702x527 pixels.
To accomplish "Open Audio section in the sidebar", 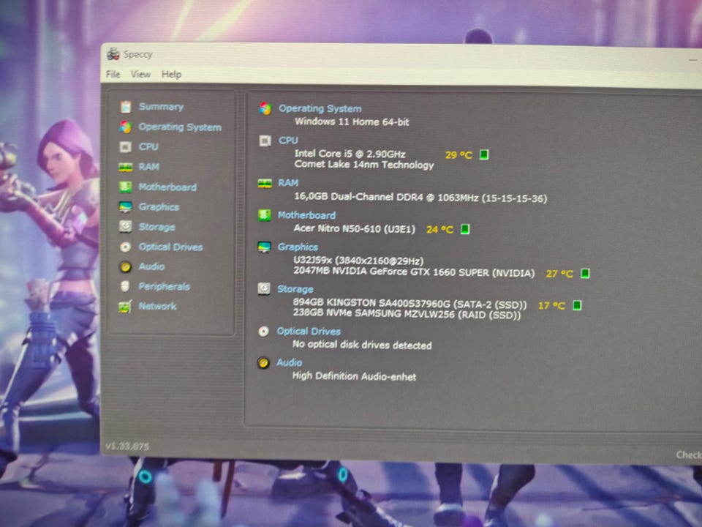I will point(152,266).
